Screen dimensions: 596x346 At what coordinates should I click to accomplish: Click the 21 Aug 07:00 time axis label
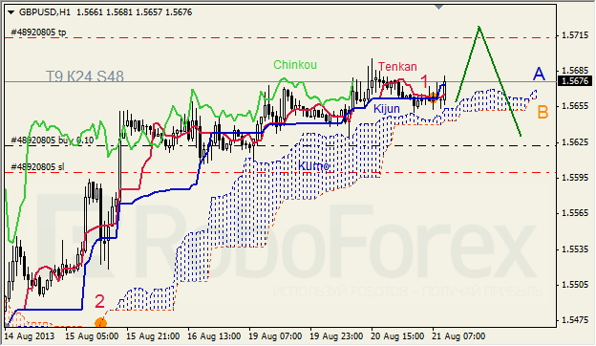point(458,336)
